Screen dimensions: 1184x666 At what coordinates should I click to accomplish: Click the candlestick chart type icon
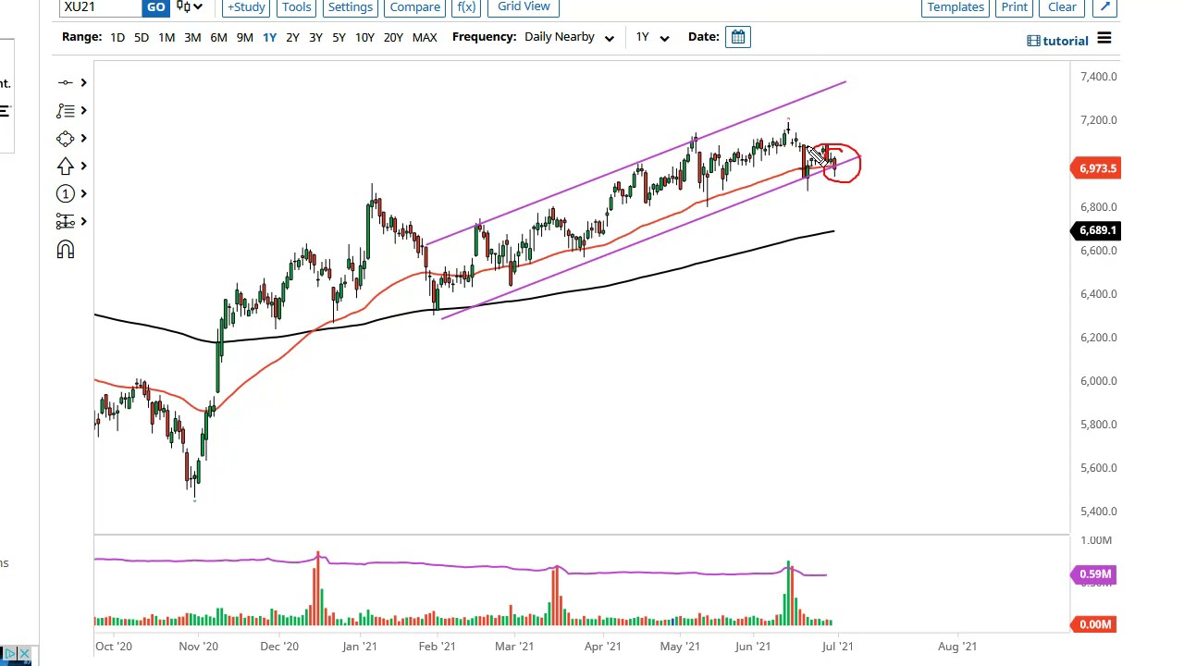[x=183, y=6]
